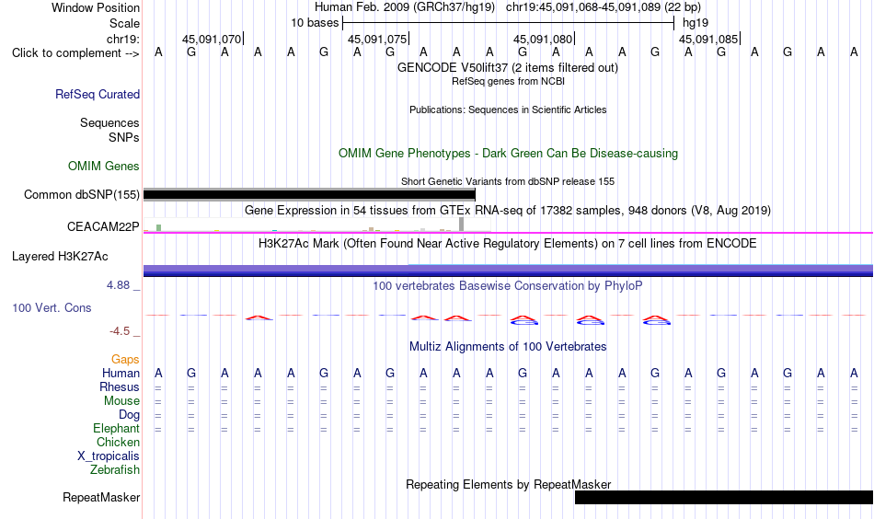The height and width of the screenshot is (519, 874).
Task: Click the tallest gray GTEx expression bar
Action: [462, 225]
